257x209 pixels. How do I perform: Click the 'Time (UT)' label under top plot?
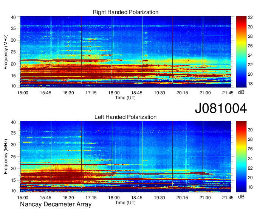[x=125, y=98]
